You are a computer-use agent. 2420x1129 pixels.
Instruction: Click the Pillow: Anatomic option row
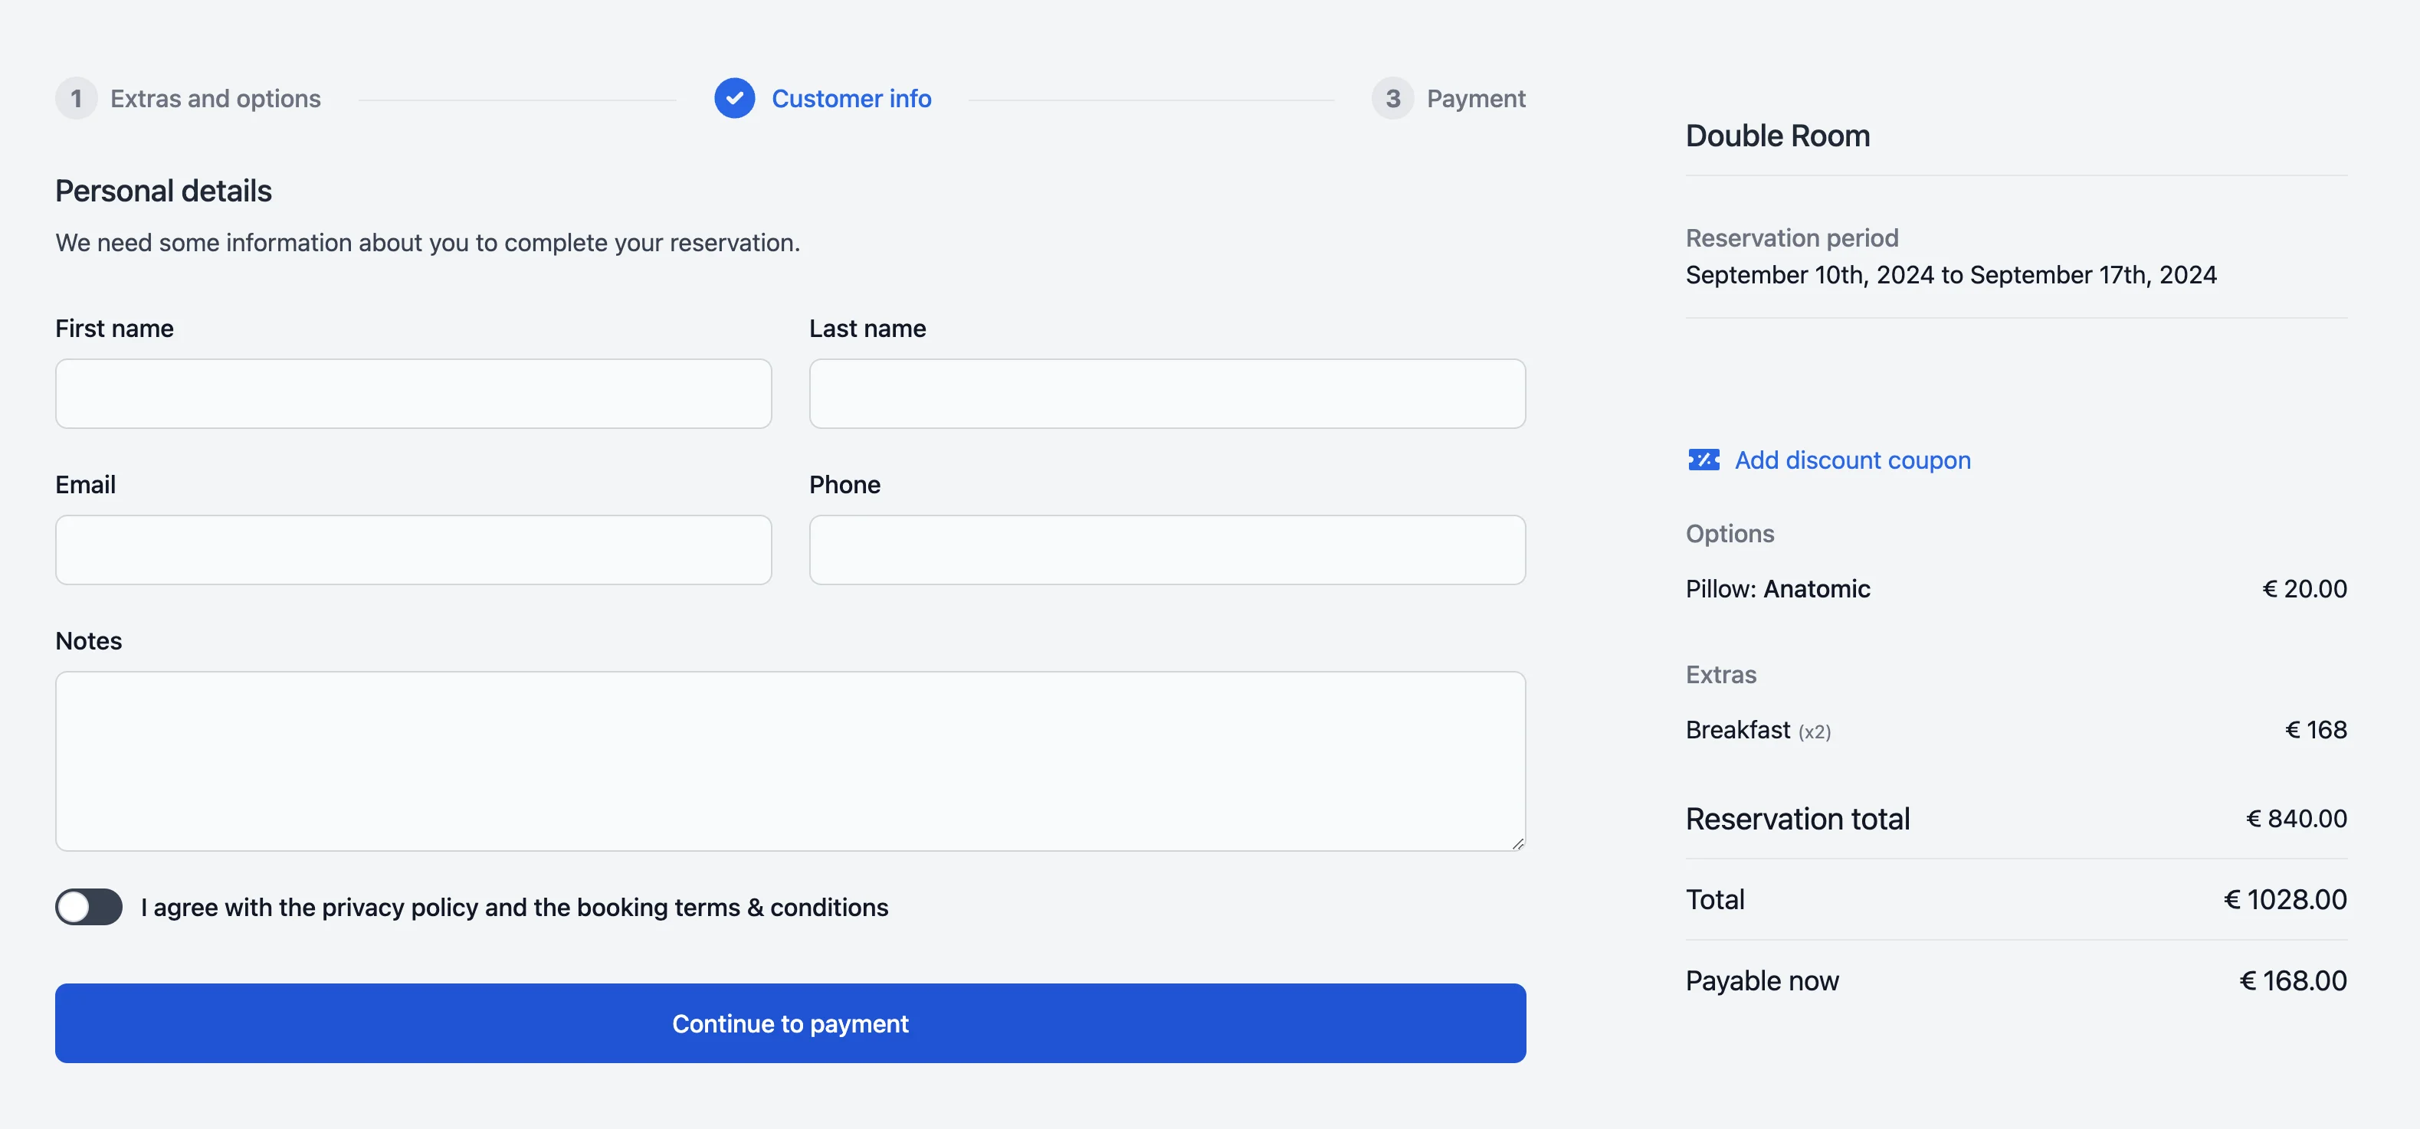1777,589
